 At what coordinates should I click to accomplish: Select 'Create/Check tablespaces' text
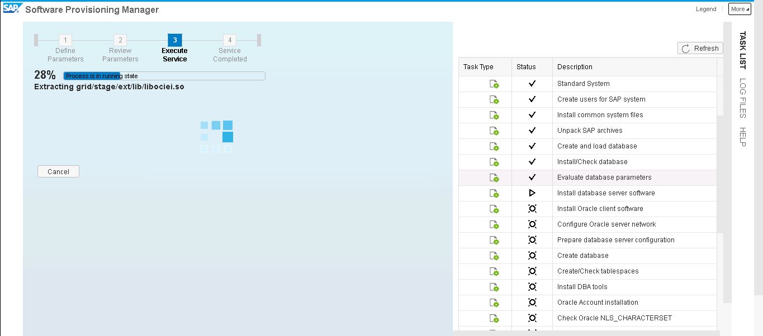598,271
